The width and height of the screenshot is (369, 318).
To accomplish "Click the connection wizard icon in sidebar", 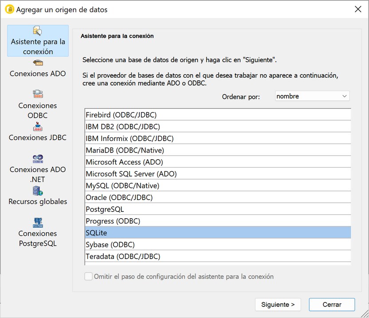I will coord(38,31).
